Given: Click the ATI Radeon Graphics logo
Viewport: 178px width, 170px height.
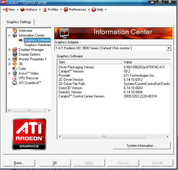Looking at the screenshot, I should tap(29, 134).
